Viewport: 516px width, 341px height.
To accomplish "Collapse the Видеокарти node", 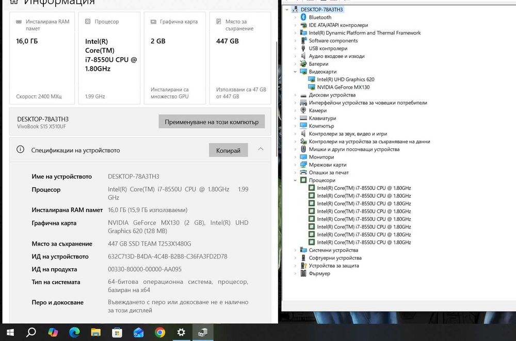I will tap(295, 72).
